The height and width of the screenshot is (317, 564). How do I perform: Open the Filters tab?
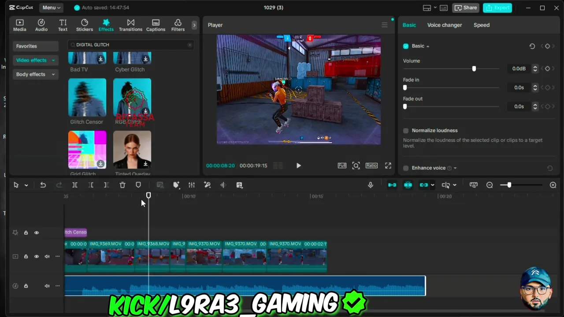(x=178, y=25)
